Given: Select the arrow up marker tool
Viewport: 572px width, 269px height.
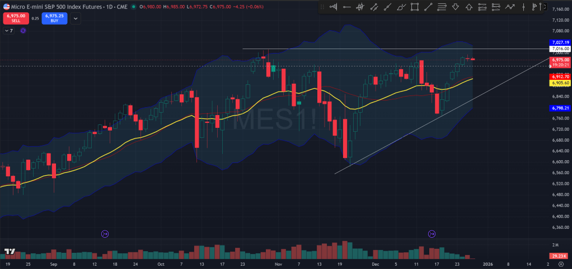Looking at the screenshot, I should (468, 7).
